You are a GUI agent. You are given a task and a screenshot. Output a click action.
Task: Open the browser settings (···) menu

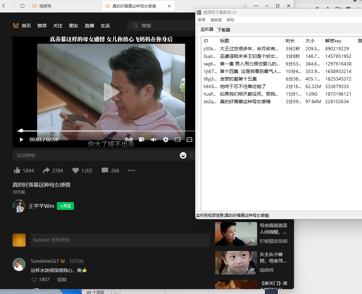[x=256, y=6]
